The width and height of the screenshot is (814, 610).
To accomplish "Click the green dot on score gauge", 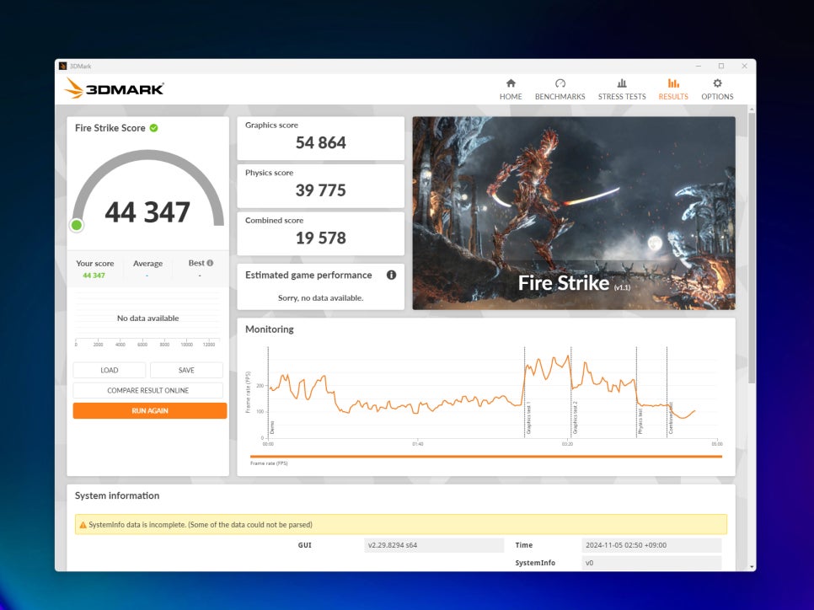I will (x=77, y=225).
